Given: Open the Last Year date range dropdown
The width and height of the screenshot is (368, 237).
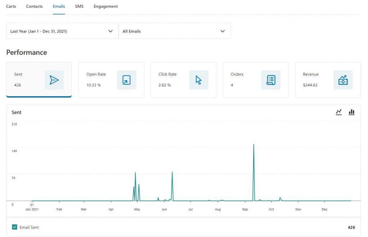Looking at the screenshot, I should coord(62,31).
